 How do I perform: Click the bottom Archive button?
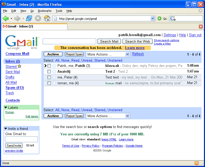[53, 116]
